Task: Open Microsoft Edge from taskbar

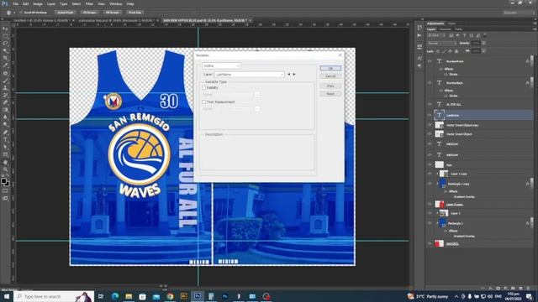Action: click(115, 296)
